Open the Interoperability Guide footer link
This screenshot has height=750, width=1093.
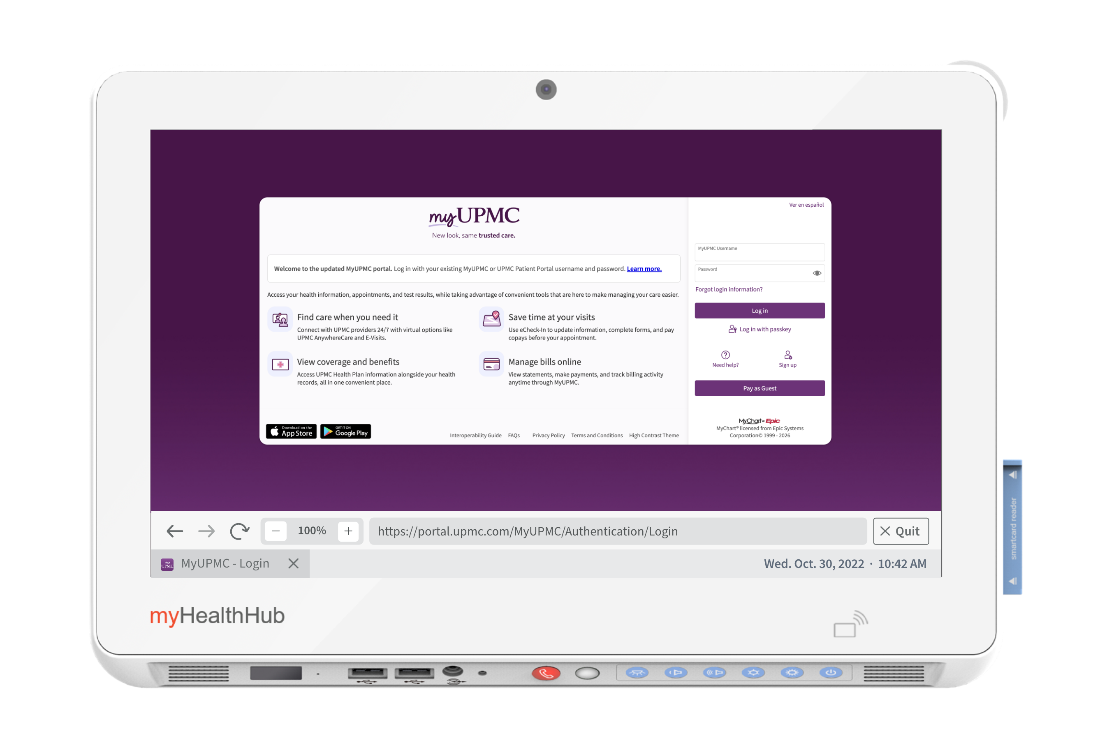pos(475,435)
